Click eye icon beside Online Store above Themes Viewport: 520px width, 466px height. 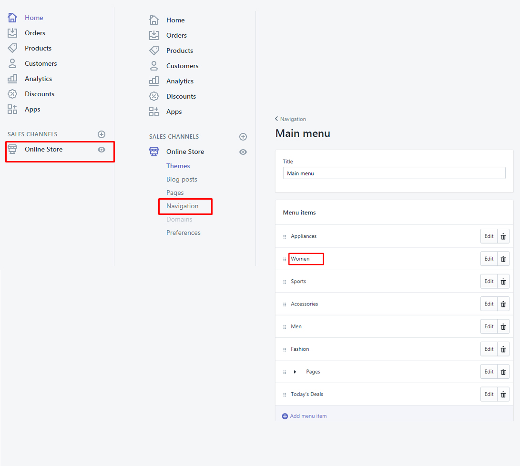click(243, 152)
